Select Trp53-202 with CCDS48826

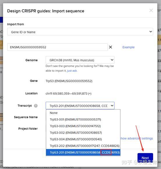[83, 146]
